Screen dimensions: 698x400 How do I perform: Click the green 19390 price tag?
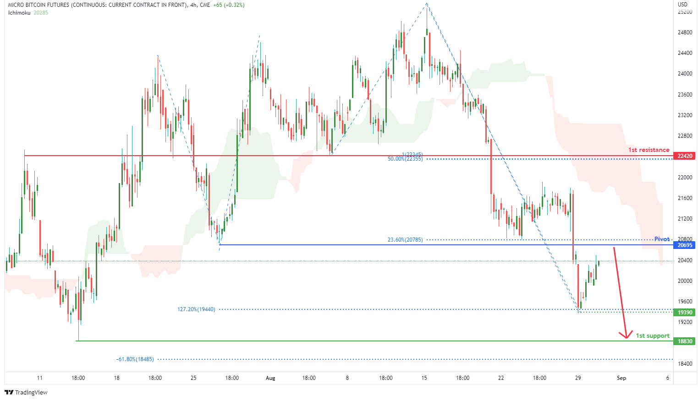point(685,313)
